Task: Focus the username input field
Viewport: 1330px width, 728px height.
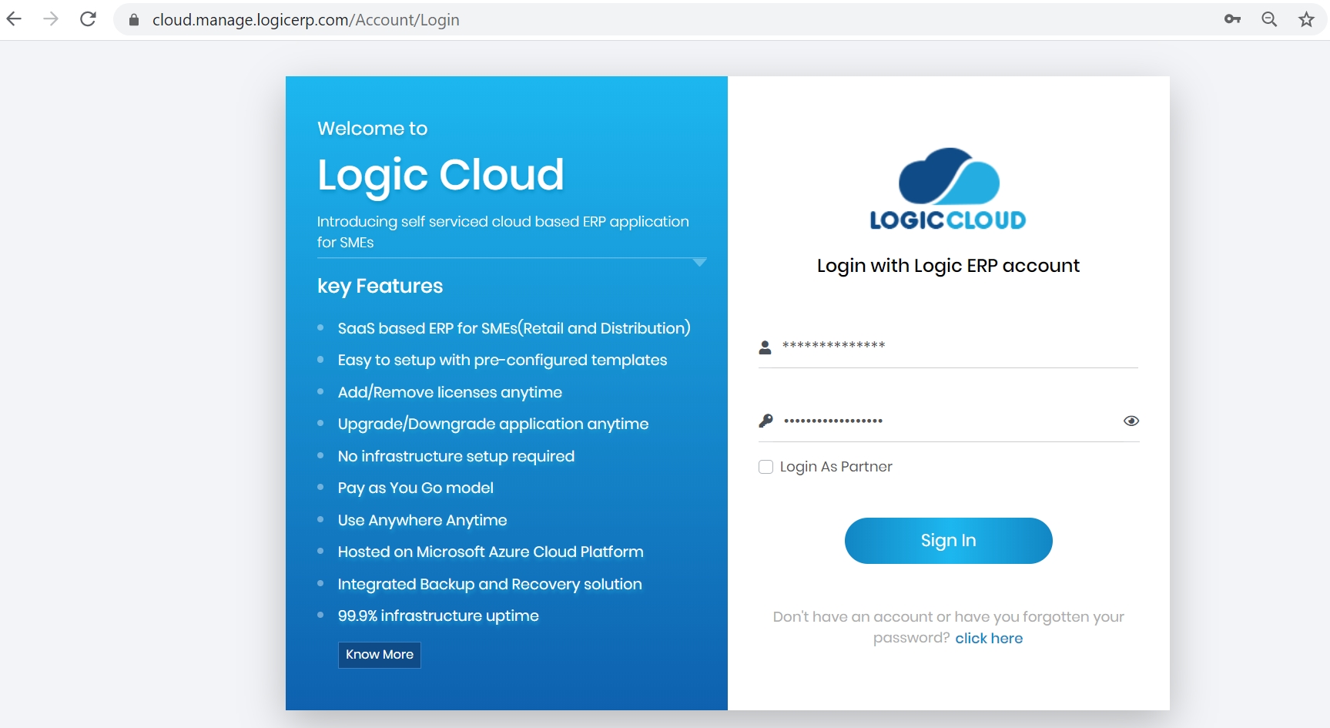Action: click(x=955, y=346)
